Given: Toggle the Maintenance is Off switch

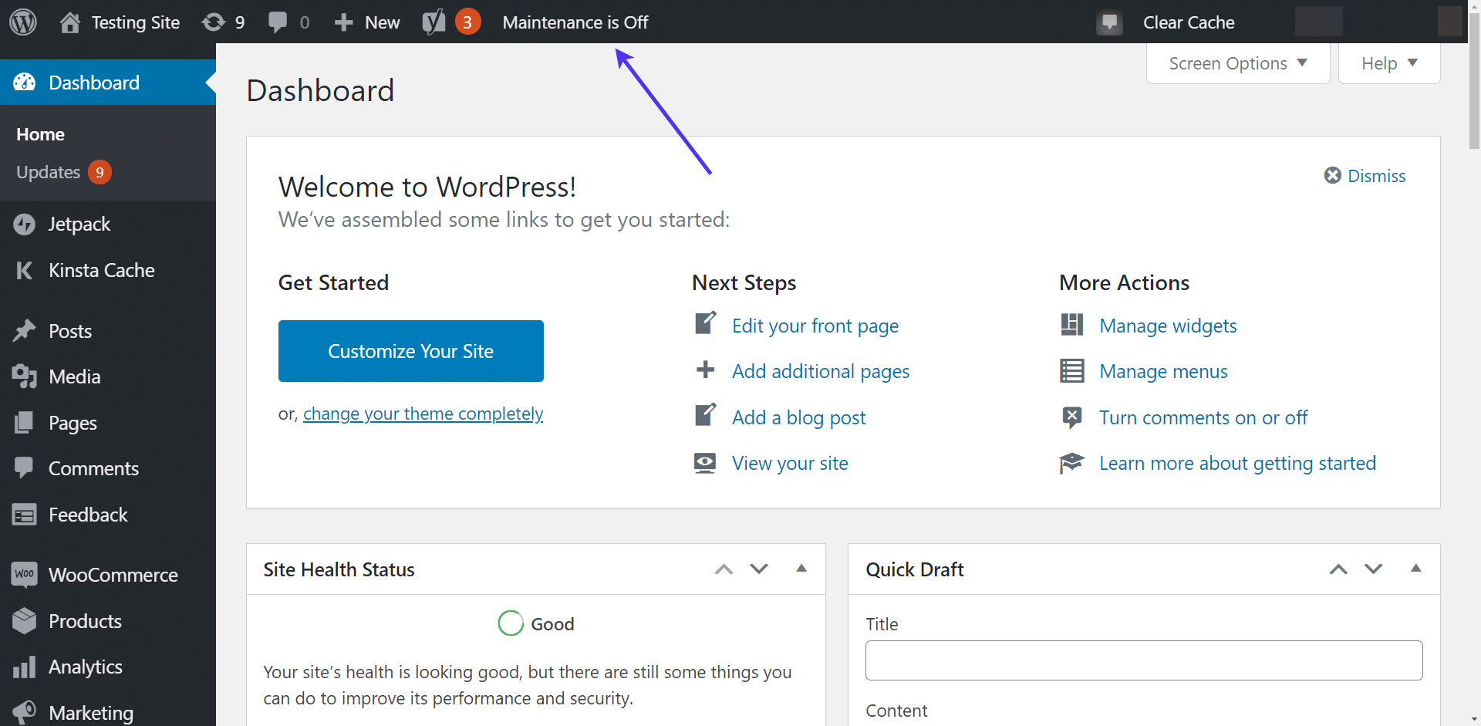Looking at the screenshot, I should tap(575, 22).
